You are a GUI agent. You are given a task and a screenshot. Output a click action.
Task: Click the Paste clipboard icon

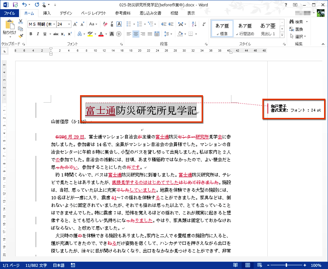click(x=10, y=24)
